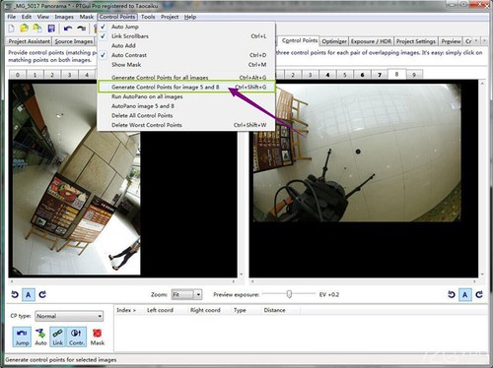Toggle the Auto add button
493x368 pixels.
40,337
